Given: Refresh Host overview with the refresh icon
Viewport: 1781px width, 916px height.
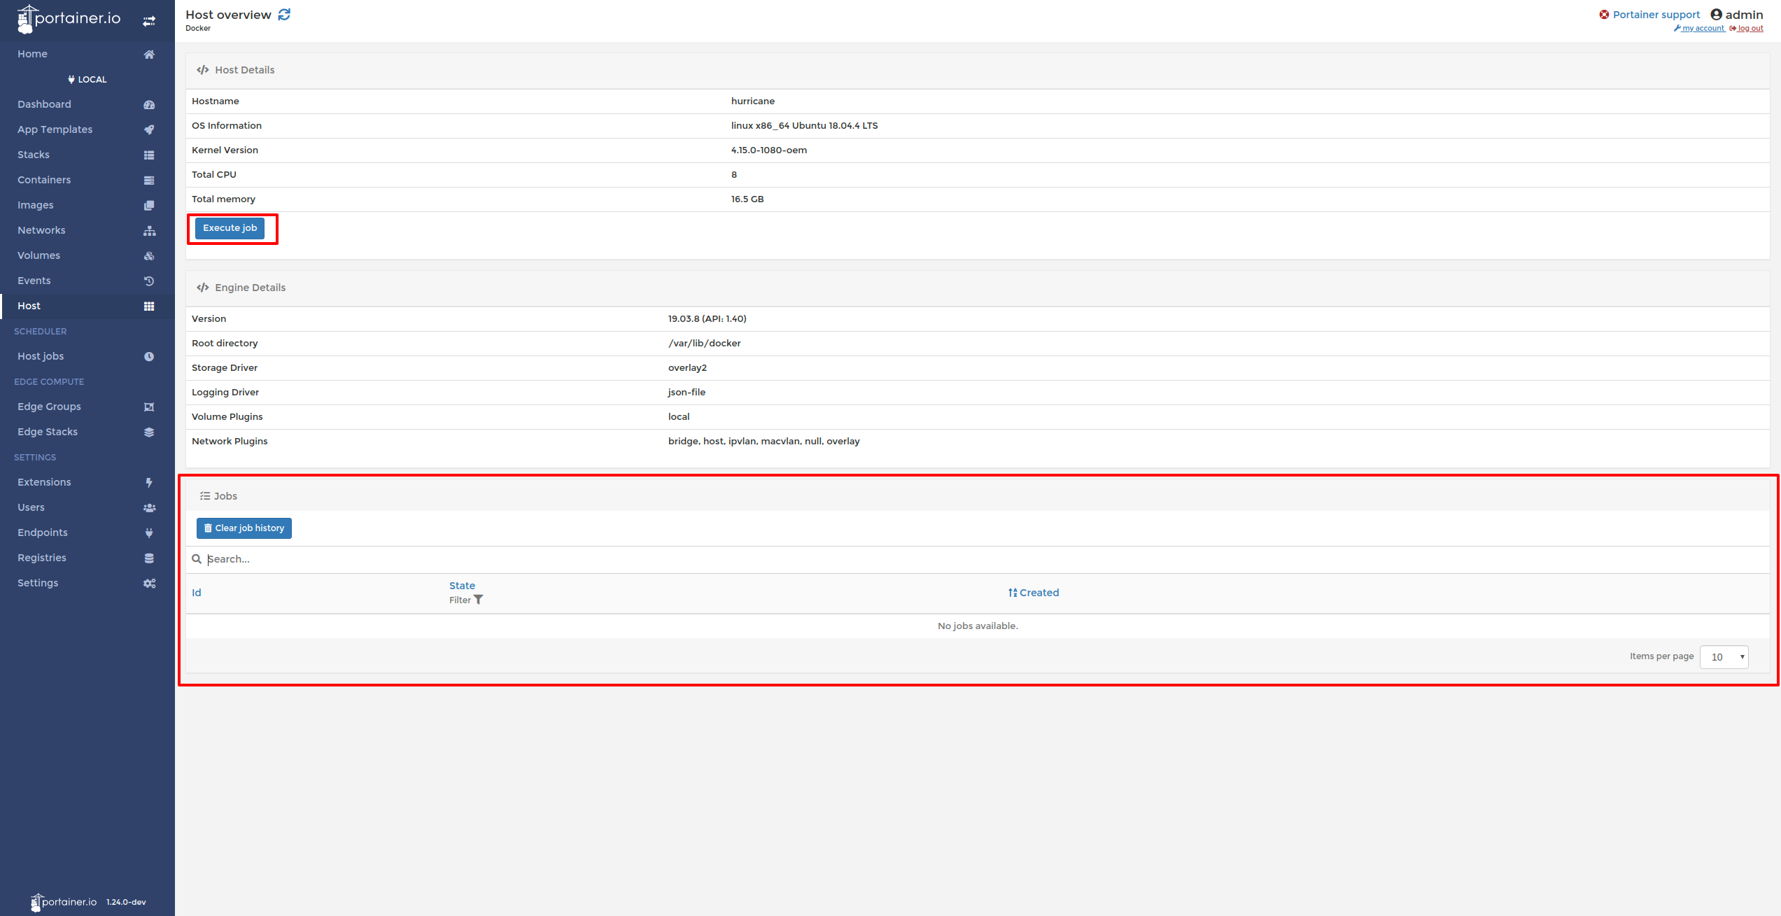Looking at the screenshot, I should point(283,14).
